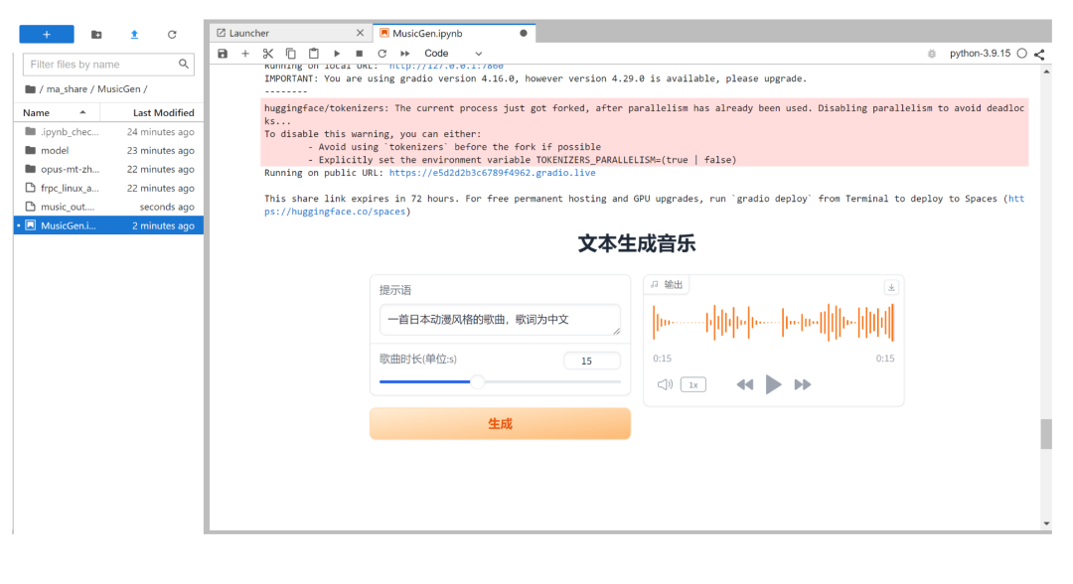Click the 歌曲时长 duration slider handle

[x=478, y=381]
